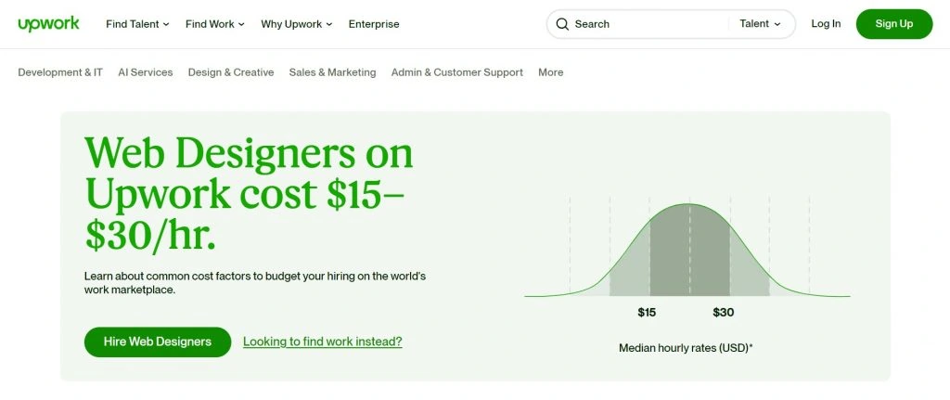Follow the 'Looking to find work instead?' link
The image size is (950, 400).
tap(323, 342)
